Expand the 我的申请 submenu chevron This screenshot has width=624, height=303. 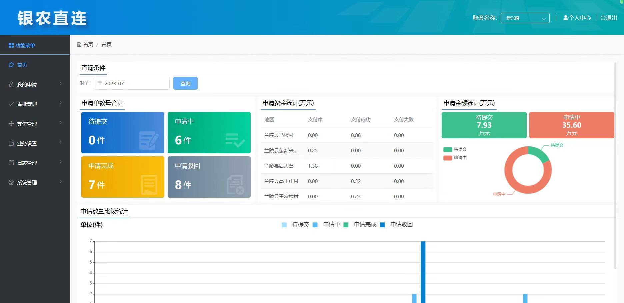[61, 84]
